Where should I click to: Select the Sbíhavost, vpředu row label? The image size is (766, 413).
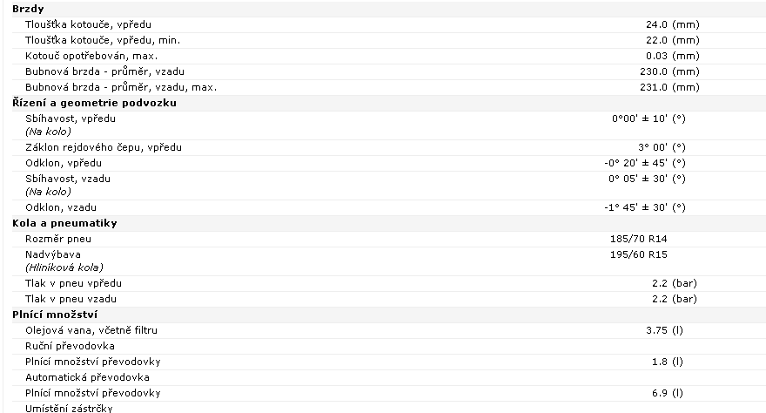pyautogui.click(x=71, y=118)
